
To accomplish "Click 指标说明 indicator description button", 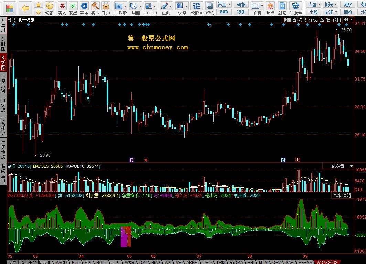I will pyautogui.click(x=342, y=196).
